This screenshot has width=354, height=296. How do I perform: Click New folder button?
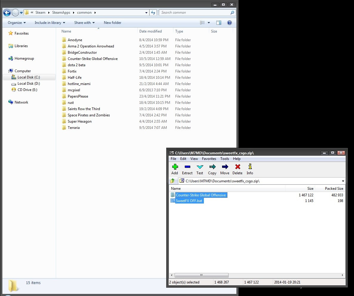[x=113, y=23]
